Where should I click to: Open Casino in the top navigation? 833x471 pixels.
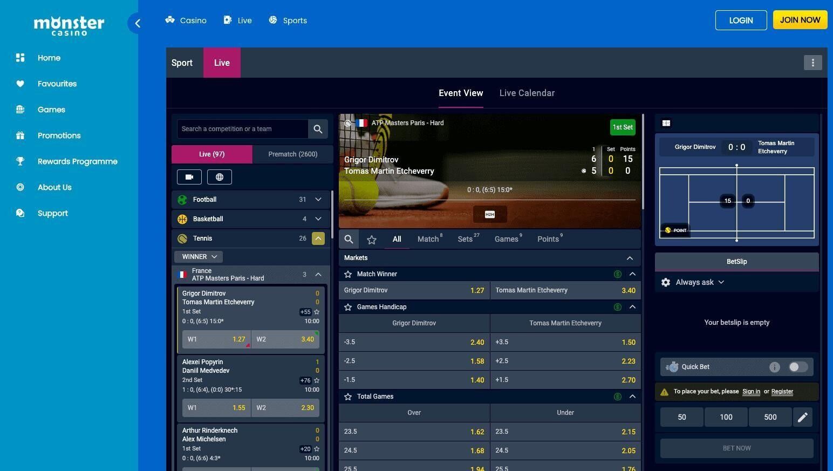(x=186, y=21)
